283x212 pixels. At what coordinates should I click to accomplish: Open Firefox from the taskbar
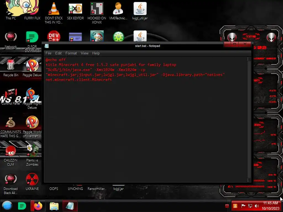[x=38, y=206]
